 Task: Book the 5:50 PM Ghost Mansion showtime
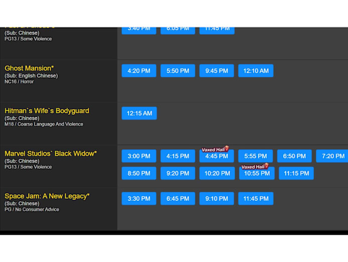click(x=178, y=71)
